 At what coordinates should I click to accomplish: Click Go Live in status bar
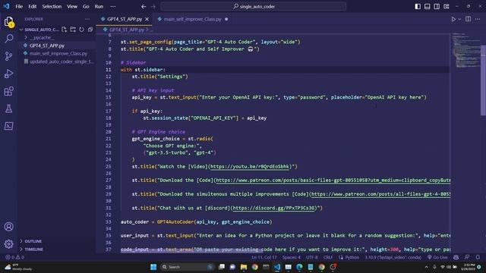coord(437,257)
